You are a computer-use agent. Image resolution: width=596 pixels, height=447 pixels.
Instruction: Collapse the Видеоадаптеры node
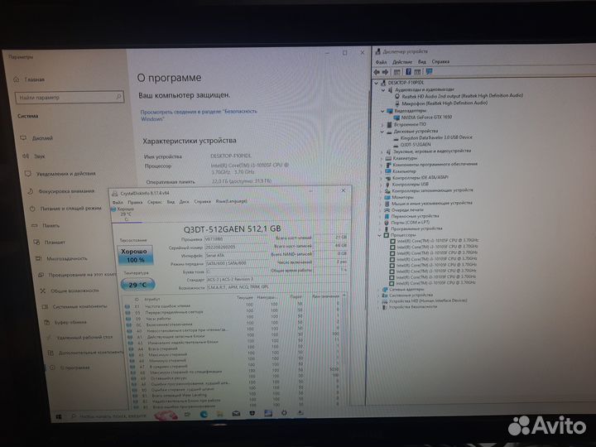pyautogui.click(x=382, y=111)
